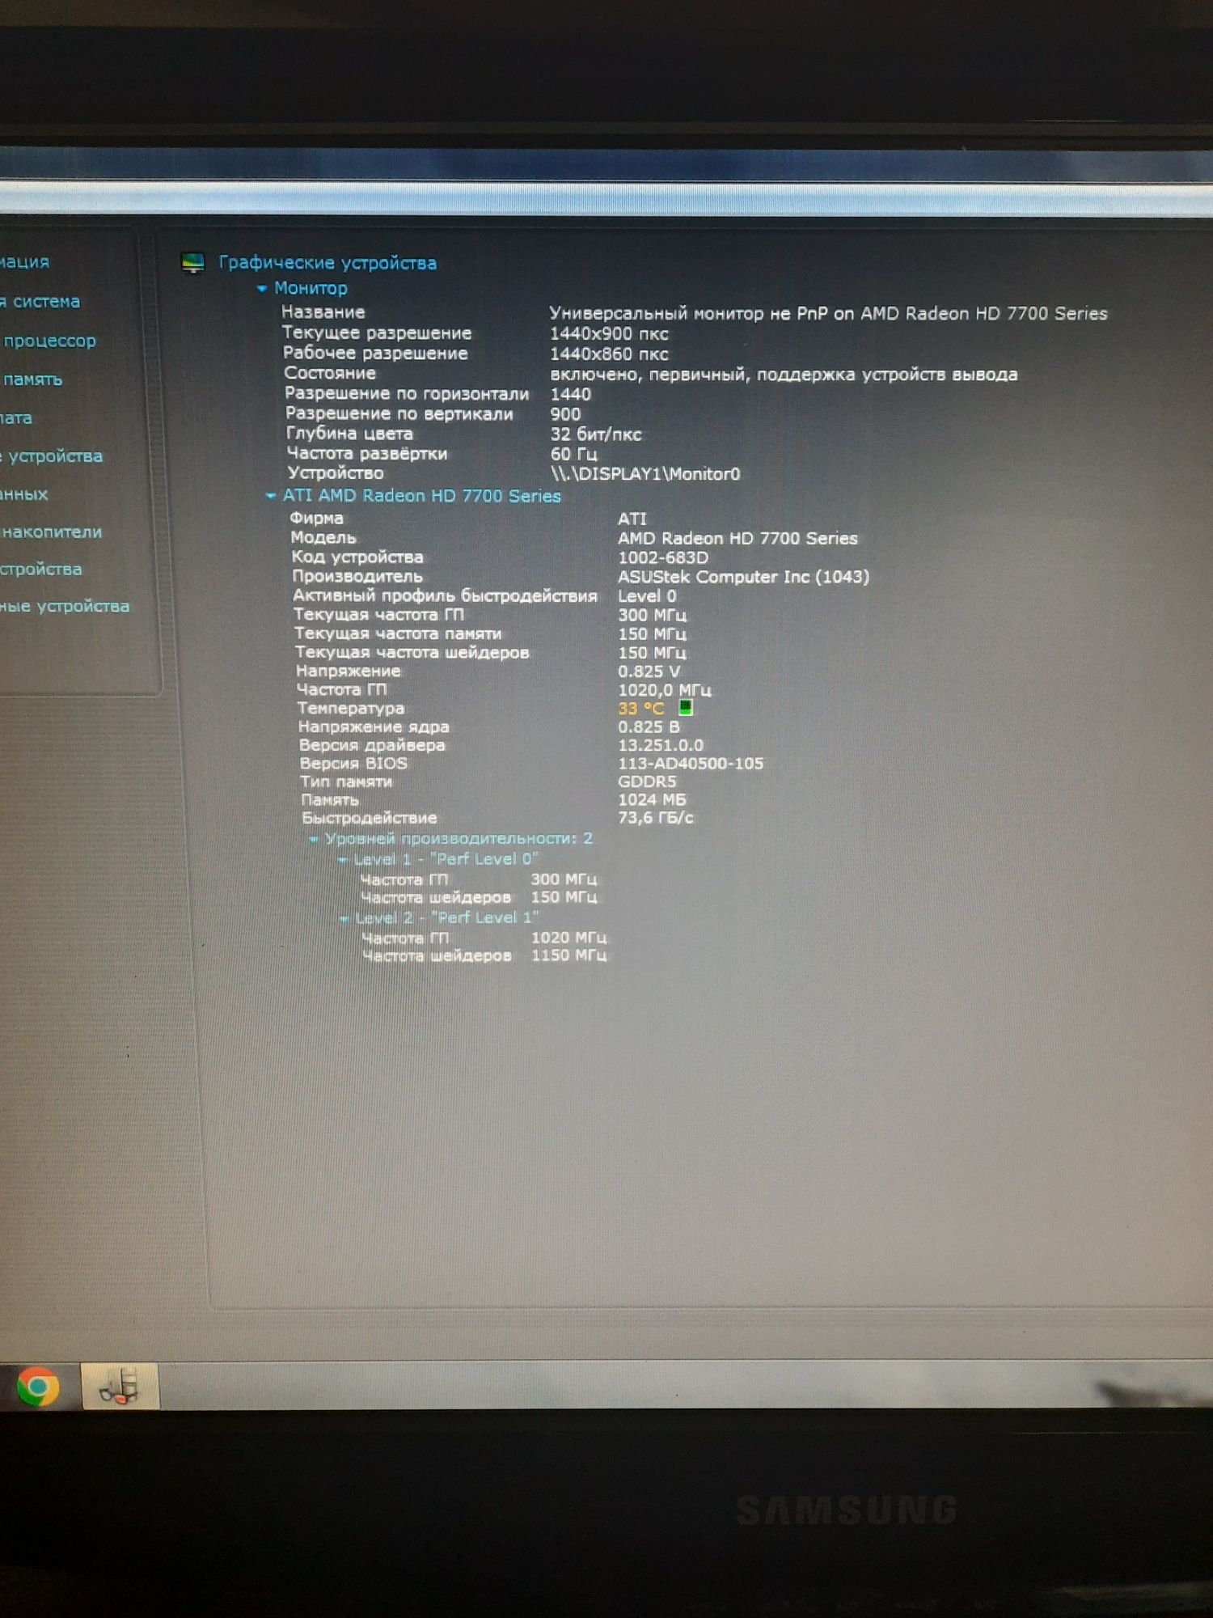Click the Тип памяти row label
This screenshot has width=1213, height=1618.
click(346, 781)
